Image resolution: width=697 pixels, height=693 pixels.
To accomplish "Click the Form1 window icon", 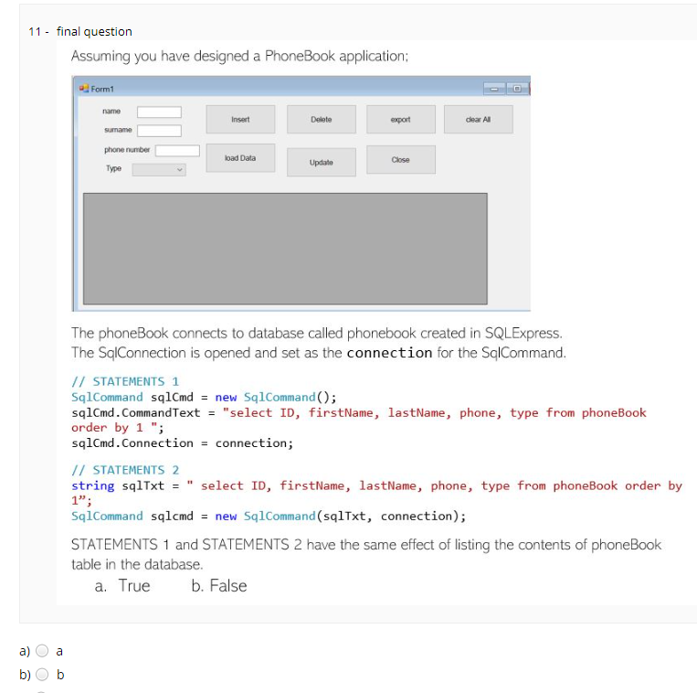I will click(83, 89).
